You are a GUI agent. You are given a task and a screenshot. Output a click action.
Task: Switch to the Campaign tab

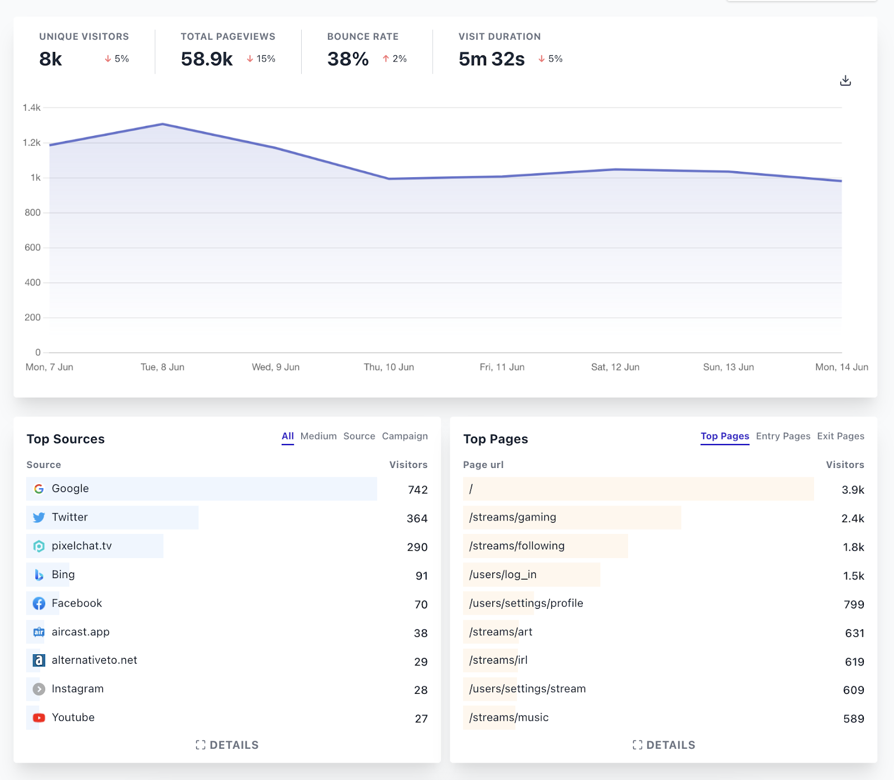click(x=405, y=436)
